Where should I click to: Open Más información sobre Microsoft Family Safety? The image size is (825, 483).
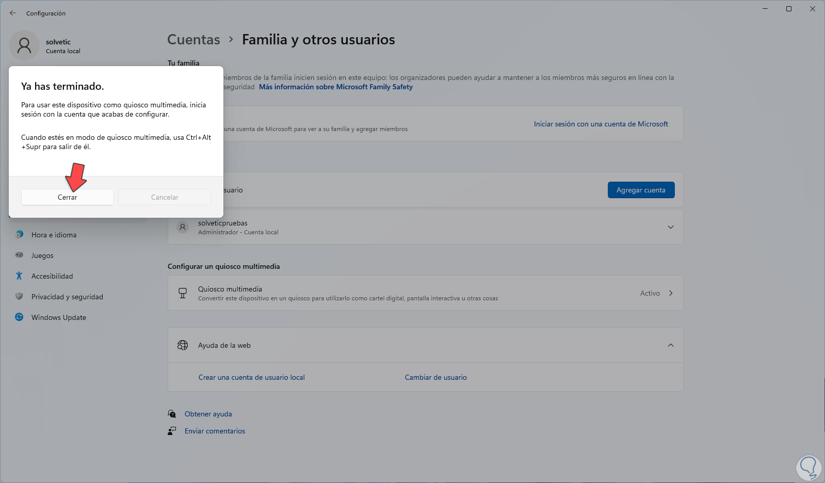[336, 87]
